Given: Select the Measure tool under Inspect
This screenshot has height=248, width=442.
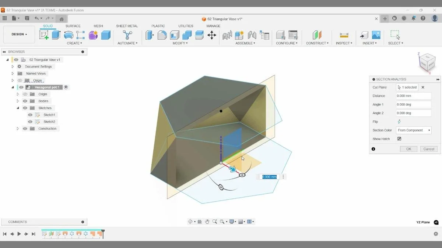Looking at the screenshot, I should pos(344,35).
